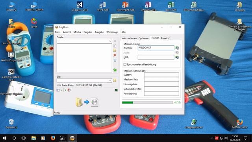Open OneNote 2016 desktop shortcut
Screen dimensions: 252x142
(148, 6)
